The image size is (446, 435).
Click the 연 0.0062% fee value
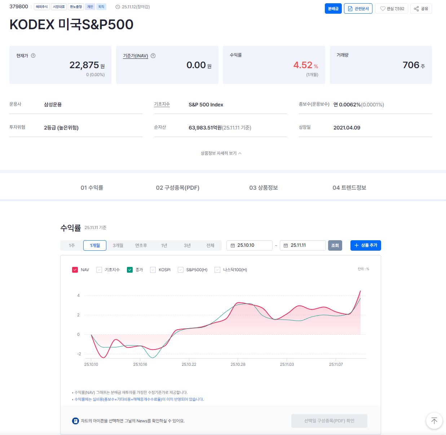click(x=347, y=105)
